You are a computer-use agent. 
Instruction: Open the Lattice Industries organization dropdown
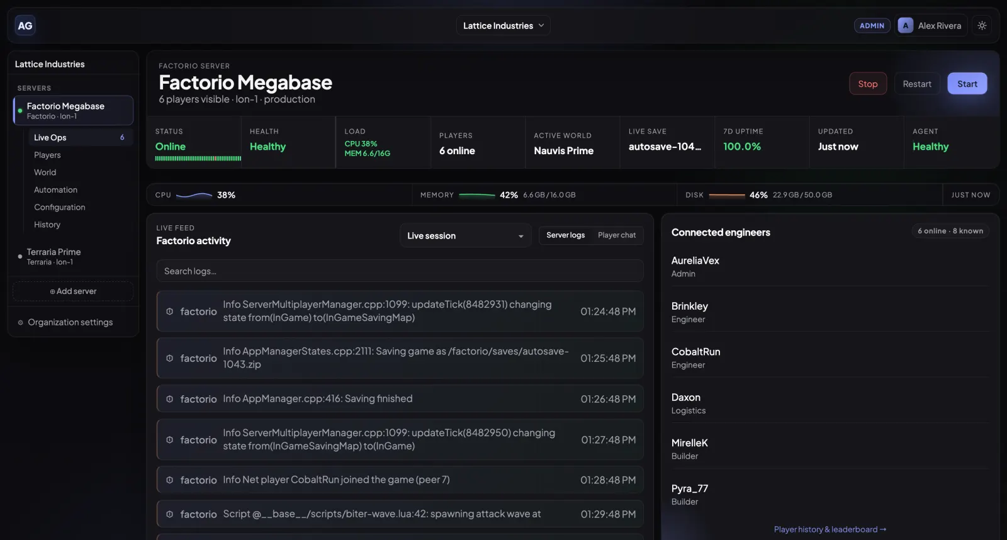[503, 26]
